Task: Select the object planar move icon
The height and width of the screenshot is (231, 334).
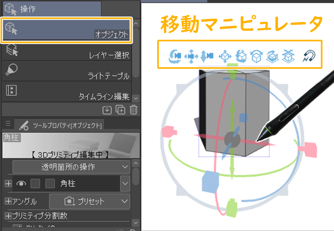Action: point(225,56)
